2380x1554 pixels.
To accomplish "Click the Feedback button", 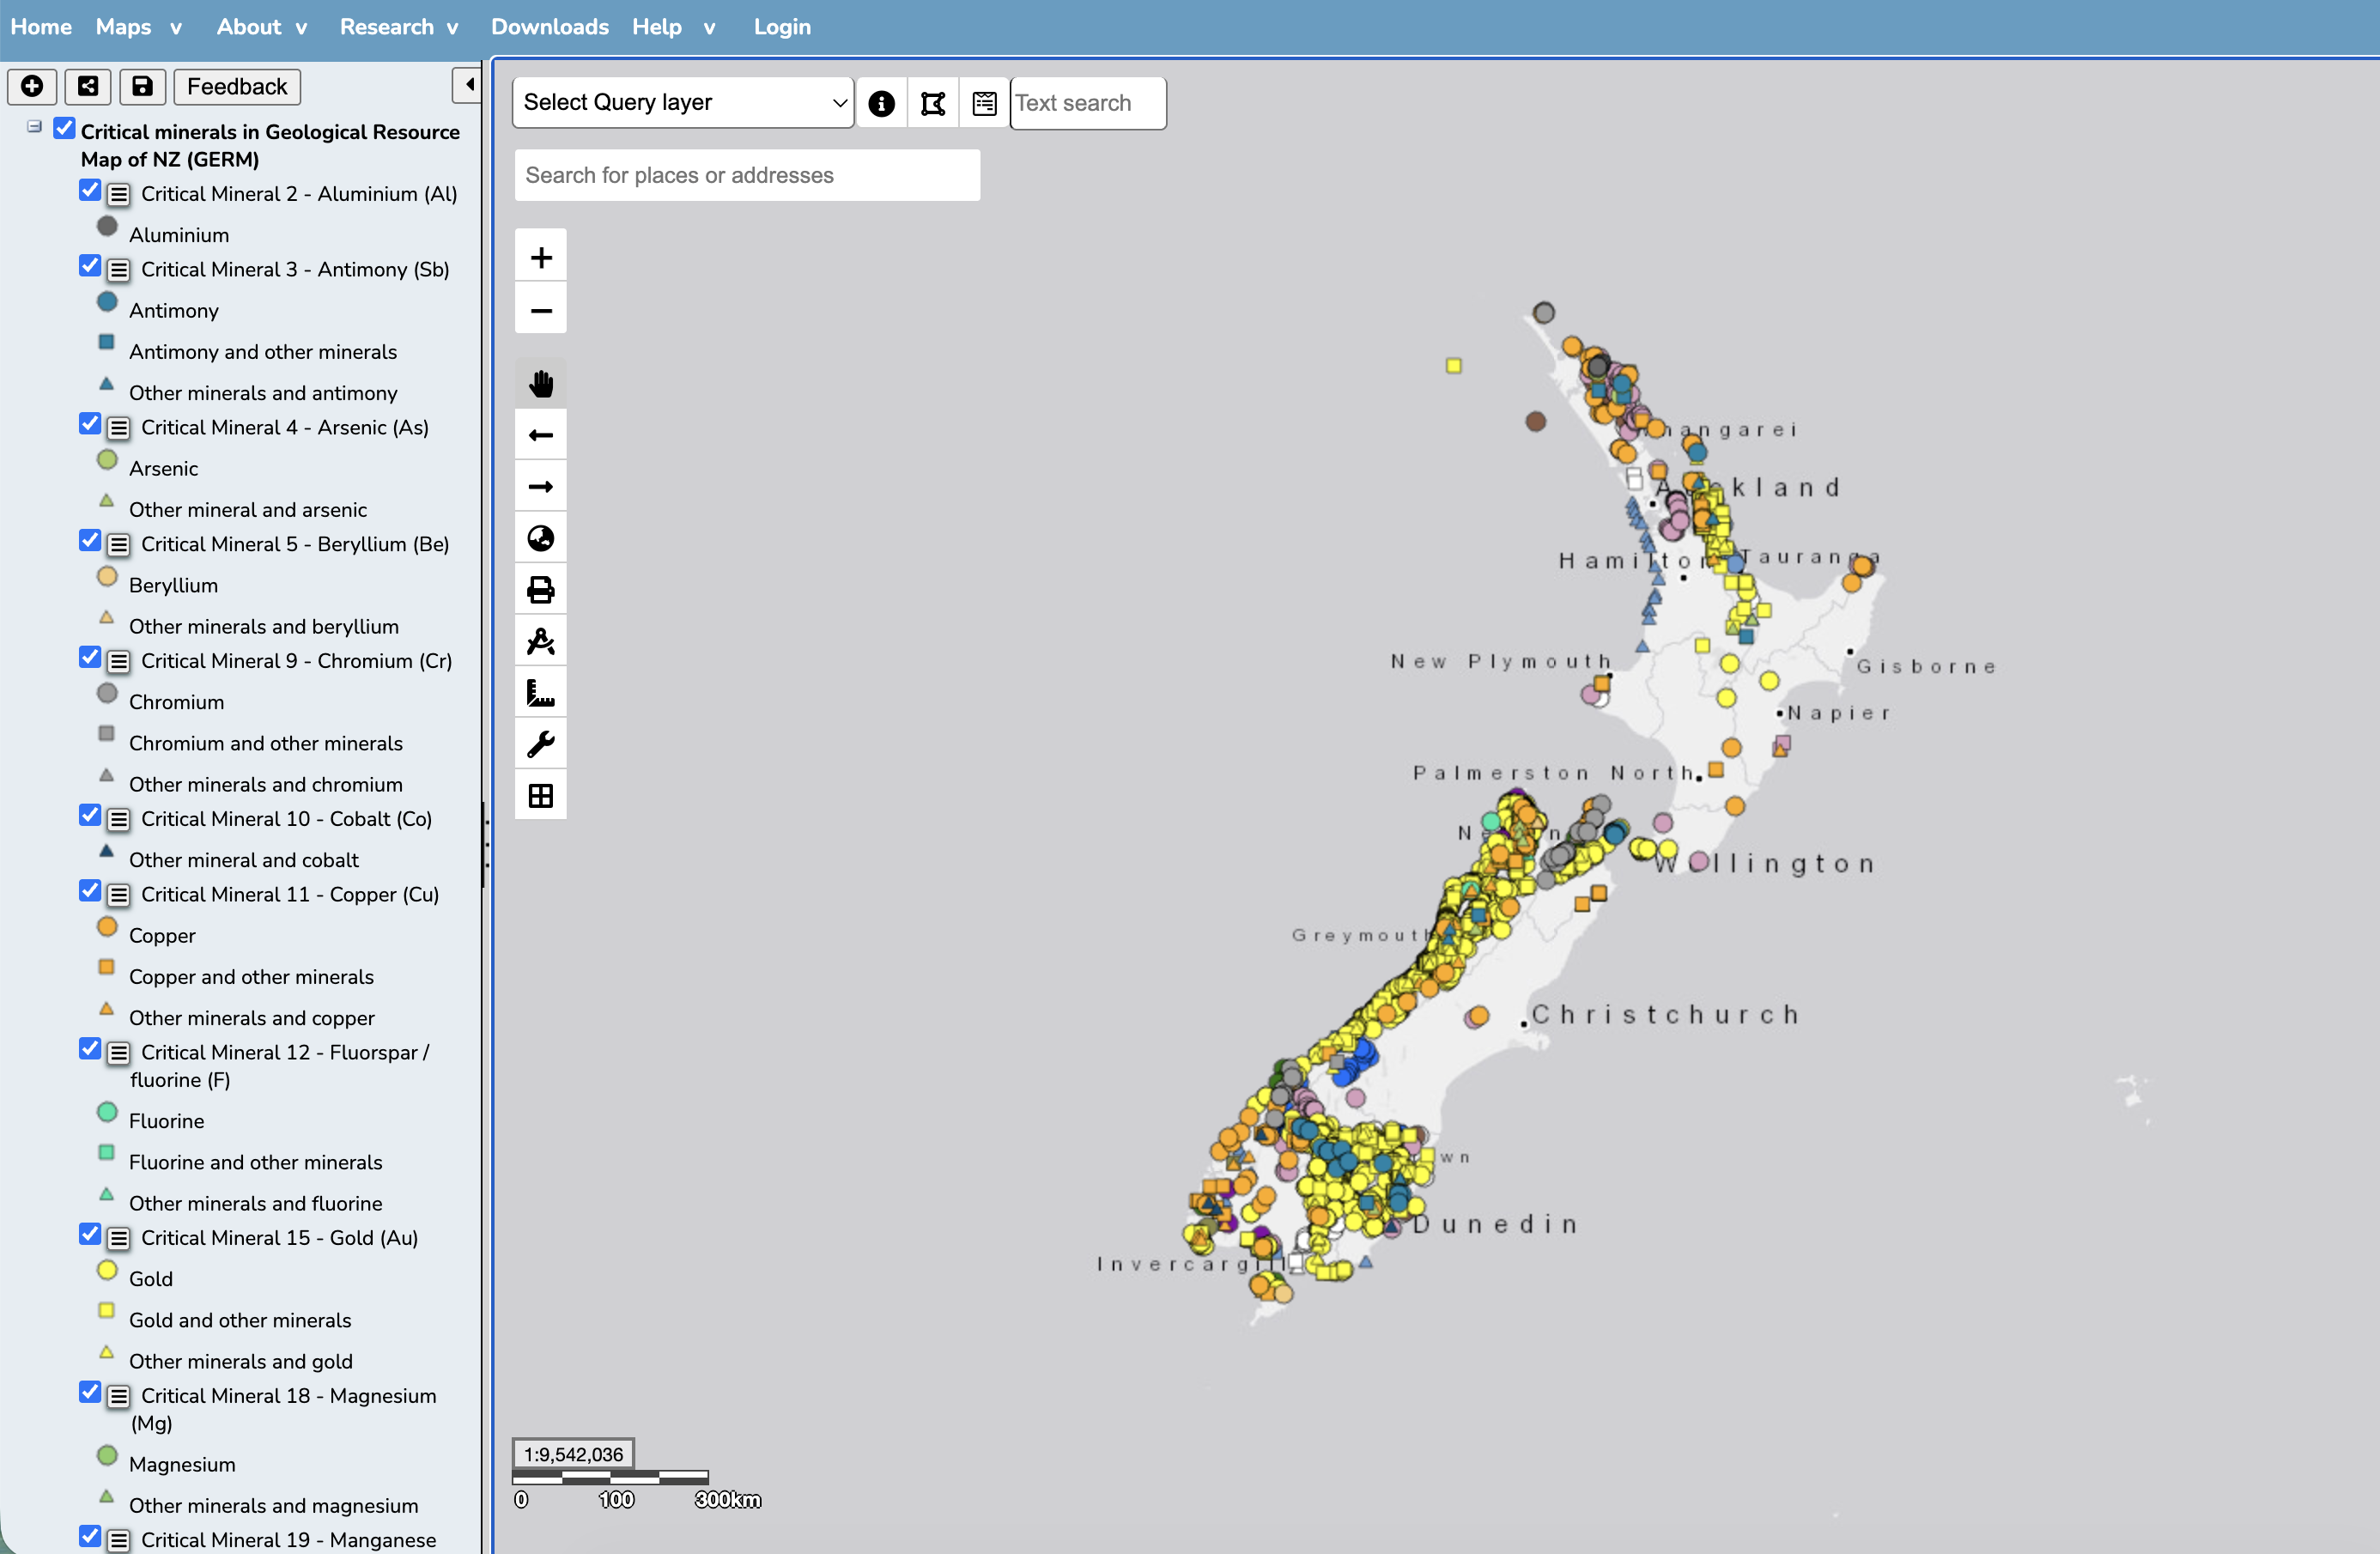I will (237, 87).
